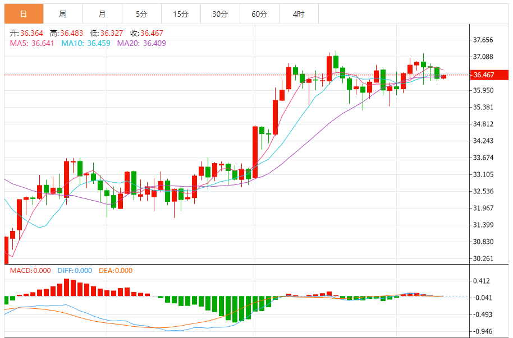This screenshot has width=513, height=338.
Task: Click the deepest green MACD histogram bar
Action: pyautogui.click(x=235, y=309)
